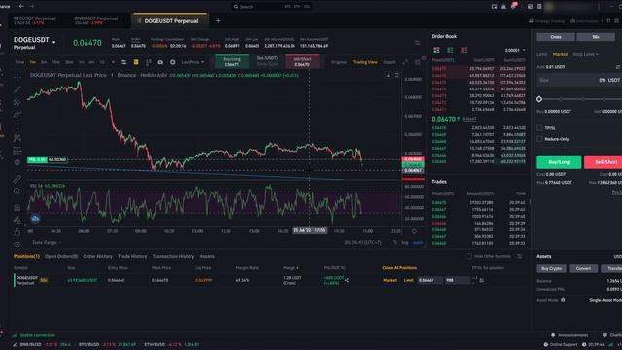Expand chart to fullscreen
Viewport: 622px width, 350px height.
[x=405, y=62]
